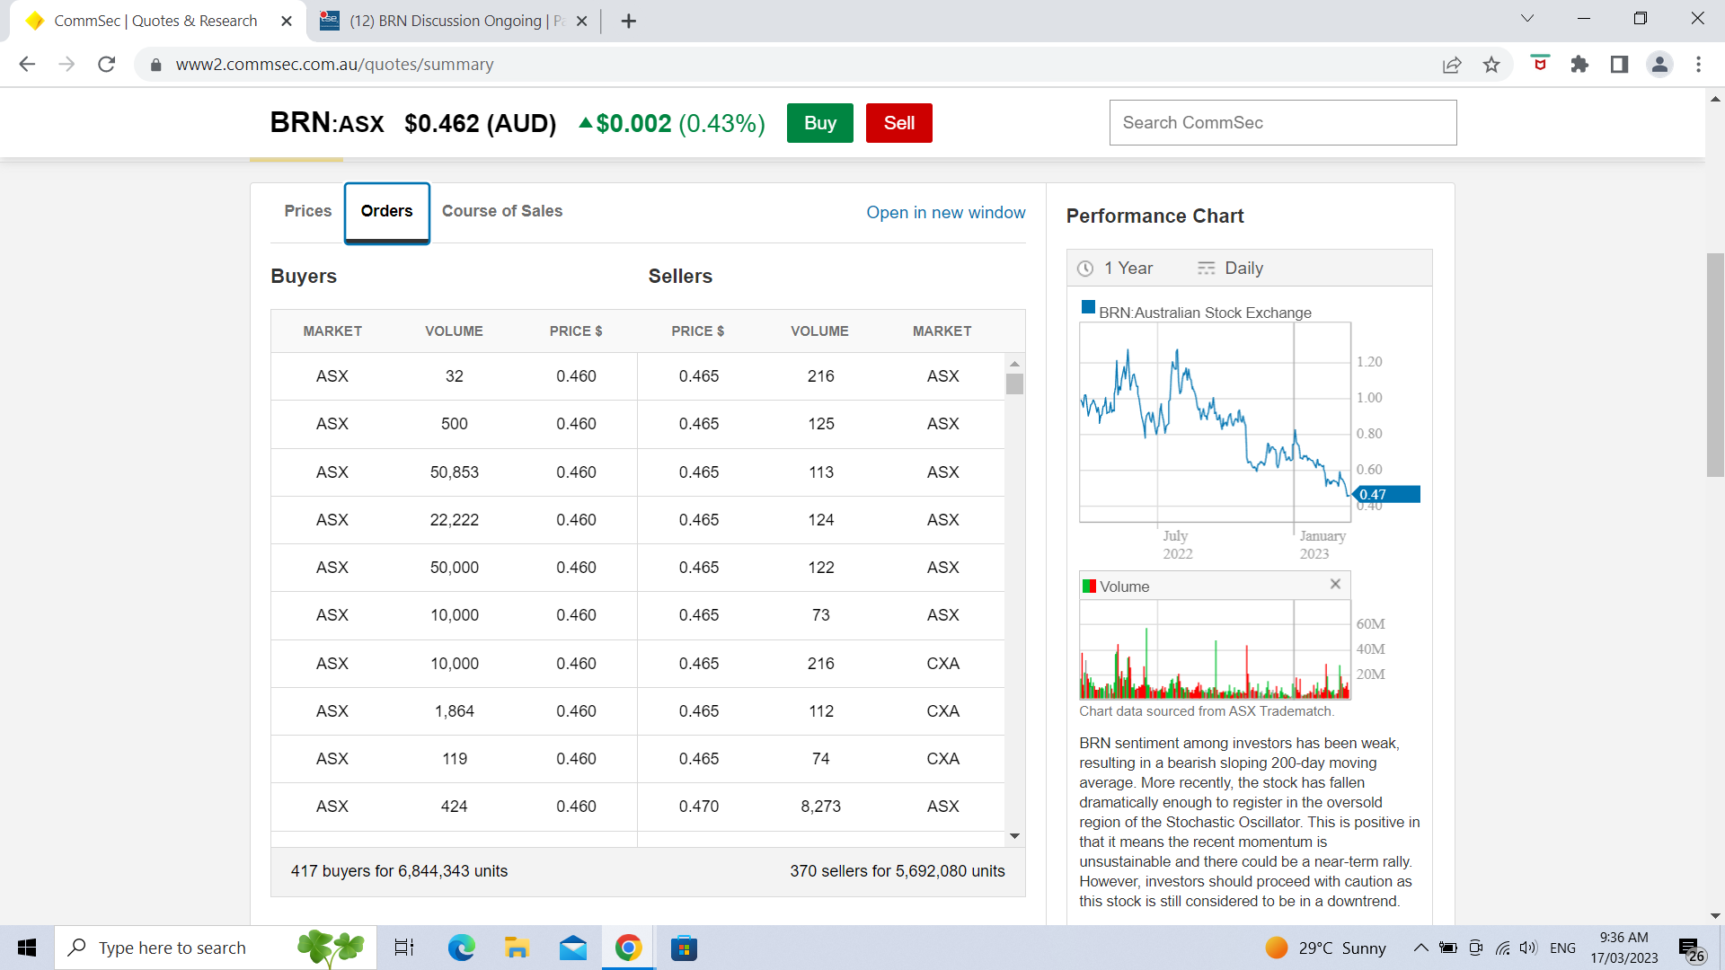The height and width of the screenshot is (970, 1725).
Task: Select the CommSec Quotes & Research tab
Action: point(155,21)
